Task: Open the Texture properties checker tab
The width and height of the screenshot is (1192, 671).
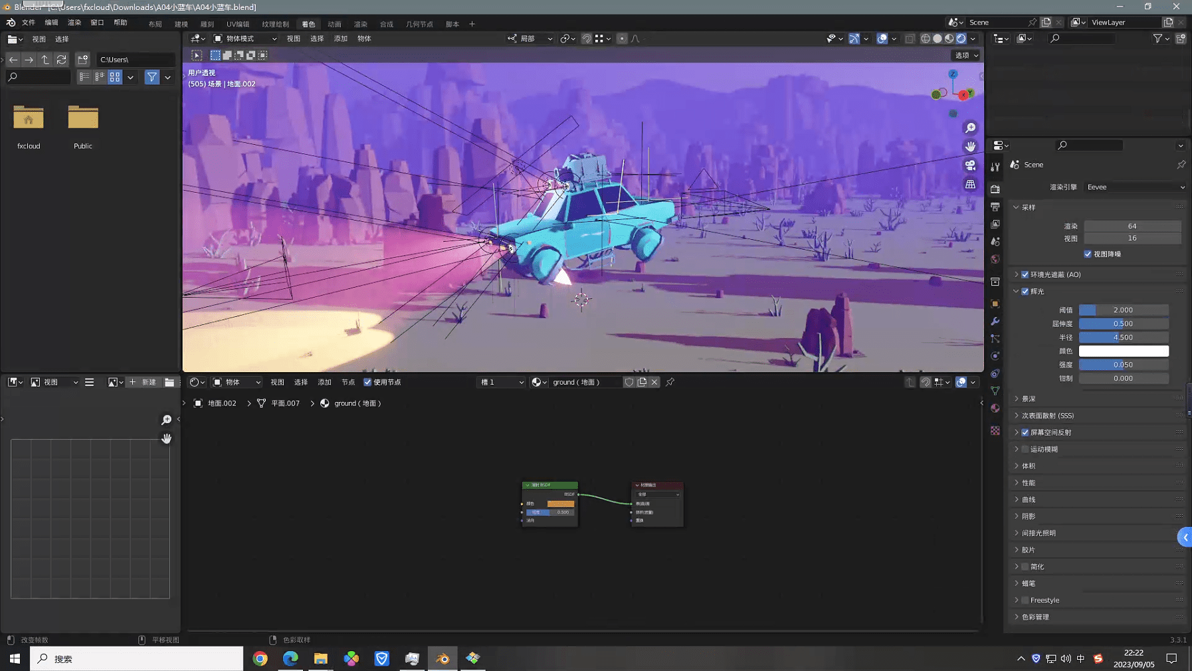Action: click(x=995, y=431)
